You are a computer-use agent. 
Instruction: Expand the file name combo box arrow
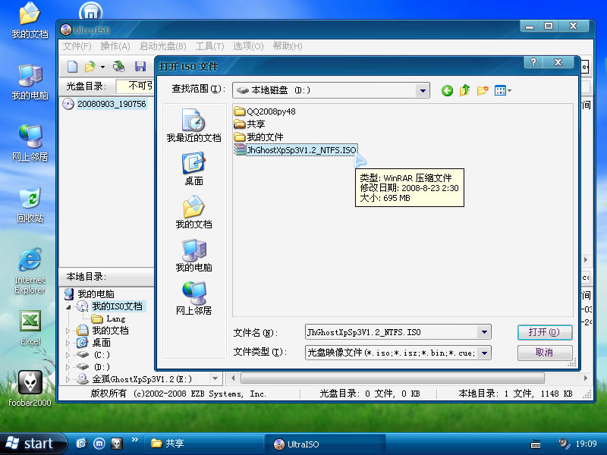point(484,332)
